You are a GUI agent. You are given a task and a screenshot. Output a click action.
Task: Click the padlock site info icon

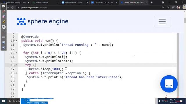coord(18,8)
